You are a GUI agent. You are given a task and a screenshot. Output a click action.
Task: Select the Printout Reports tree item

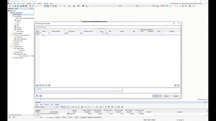click(x=19, y=58)
